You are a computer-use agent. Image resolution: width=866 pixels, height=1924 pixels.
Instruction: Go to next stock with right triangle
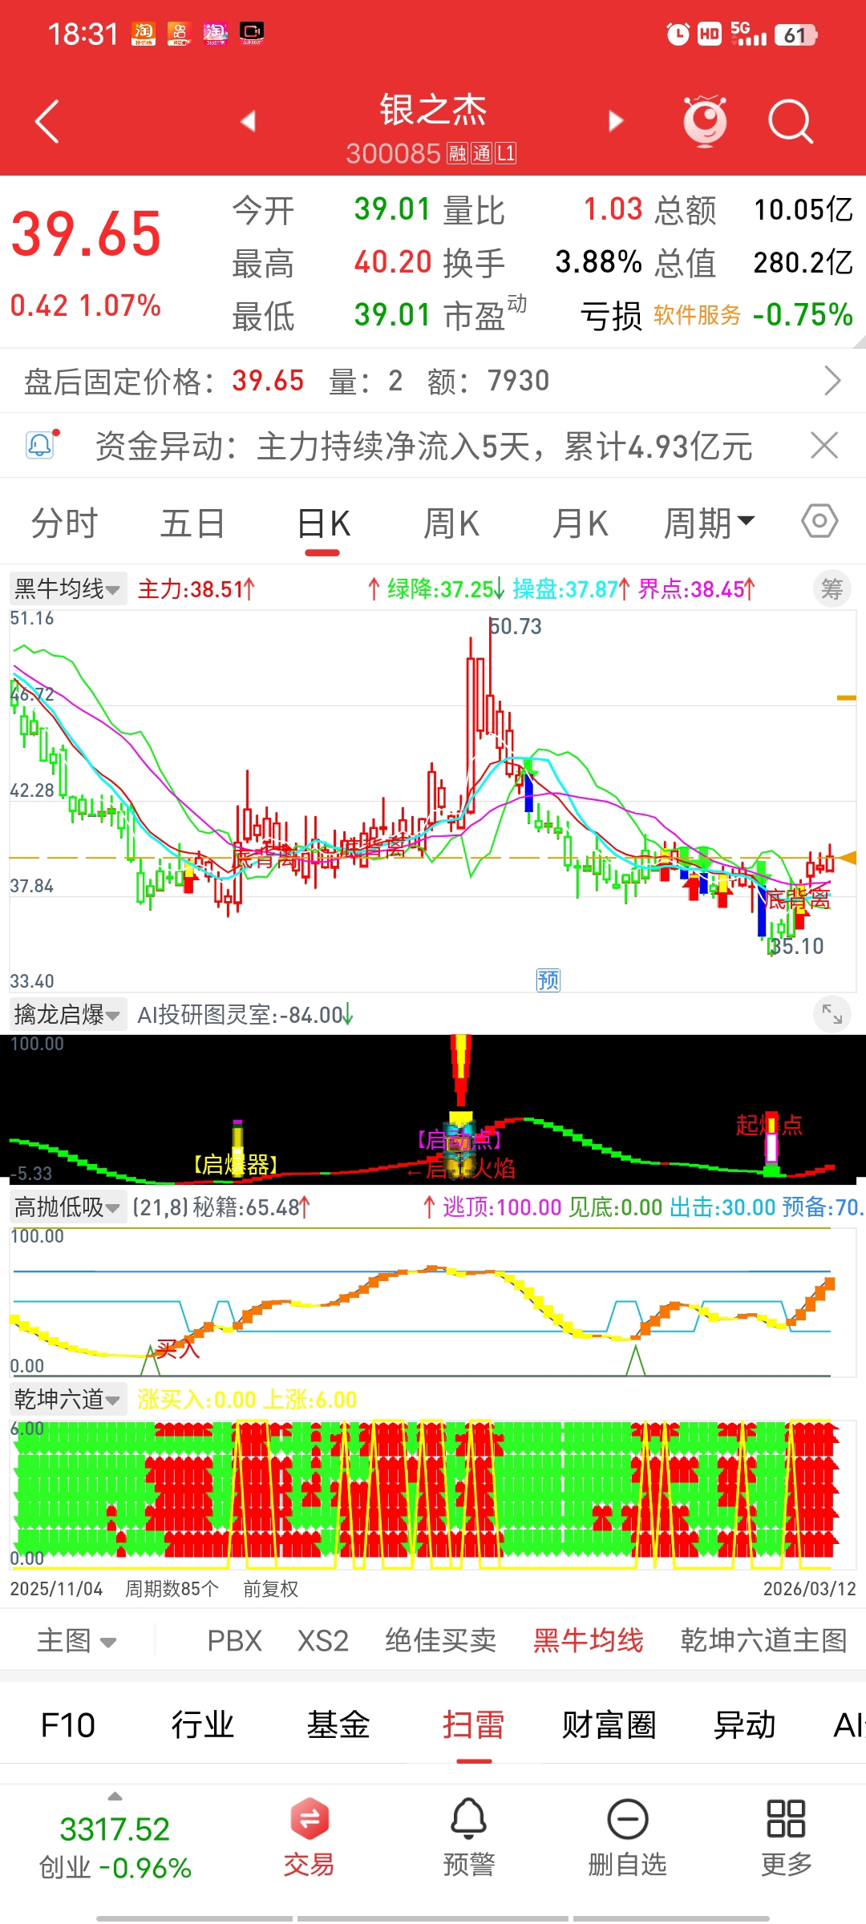pos(616,121)
